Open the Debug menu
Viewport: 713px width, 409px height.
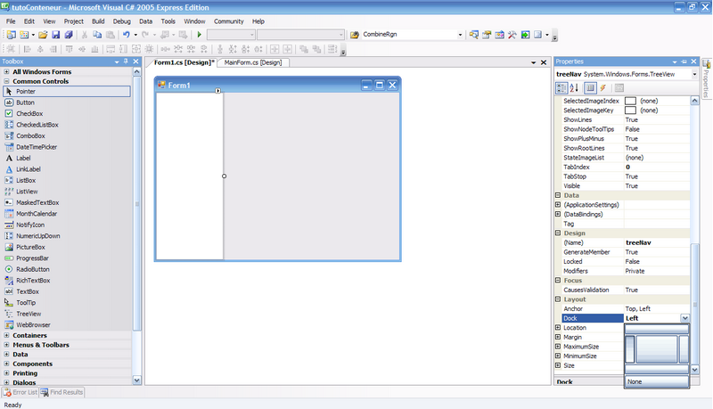pos(121,20)
